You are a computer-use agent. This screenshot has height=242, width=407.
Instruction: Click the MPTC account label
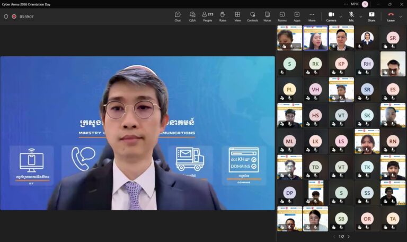click(355, 4)
